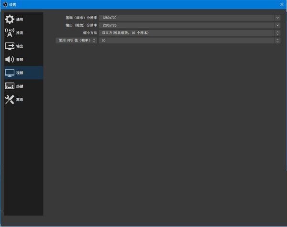The height and width of the screenshot is (227, 287).
Task: Click the broadcast antenna icon for Stream settings
Action: (x=10, y=33)
